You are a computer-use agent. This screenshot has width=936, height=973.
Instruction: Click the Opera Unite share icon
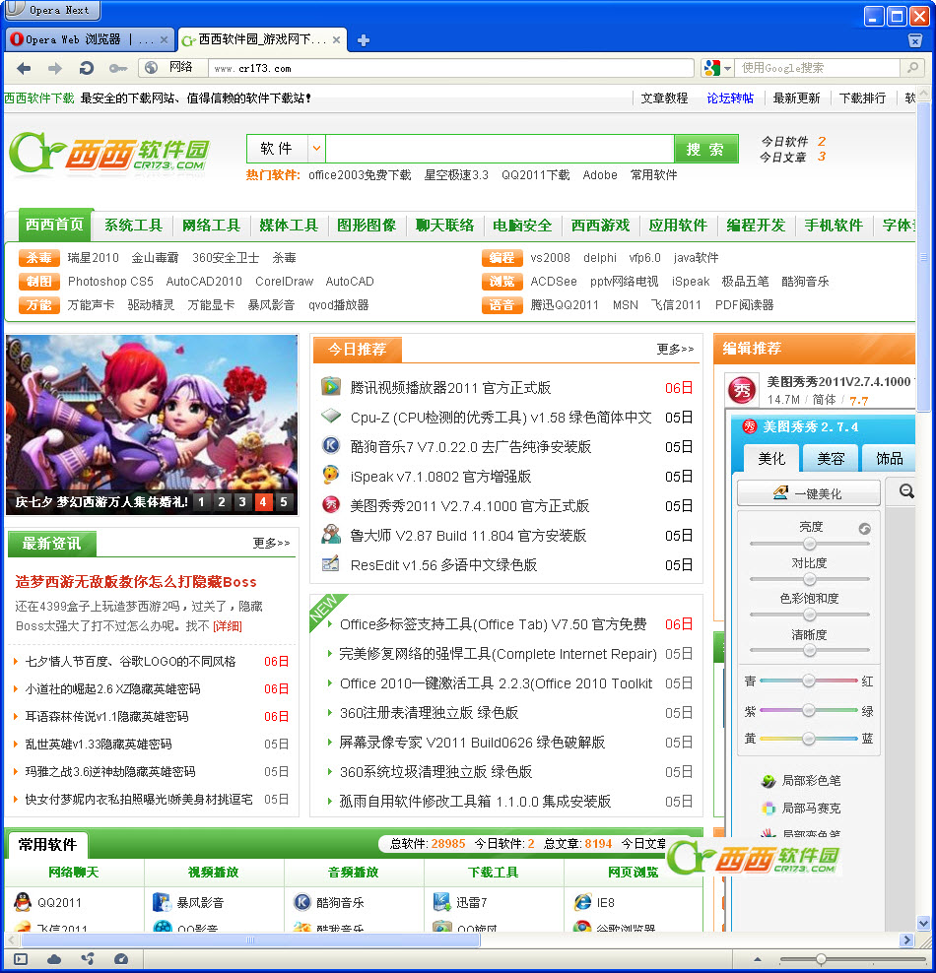(x=88, y=959)
